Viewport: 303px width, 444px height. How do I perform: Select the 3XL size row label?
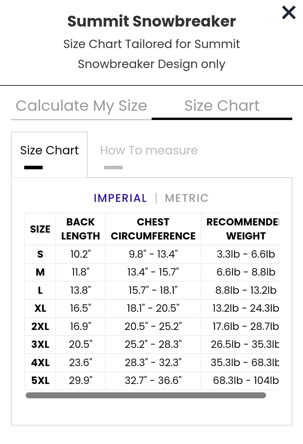pos(40,344)
